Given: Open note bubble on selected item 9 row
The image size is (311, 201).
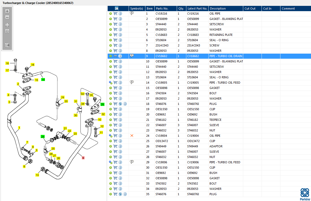Looking at the screenshot, I should click(132, 56).
